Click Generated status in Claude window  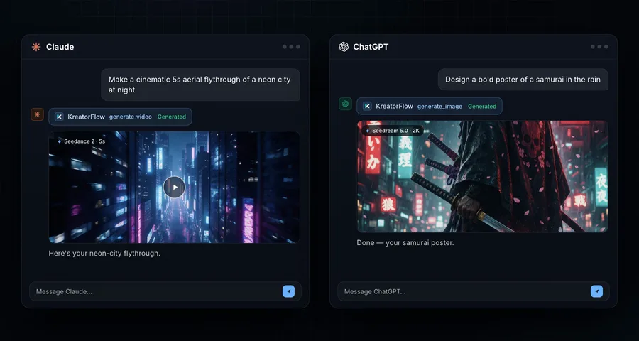coord(172,117)
